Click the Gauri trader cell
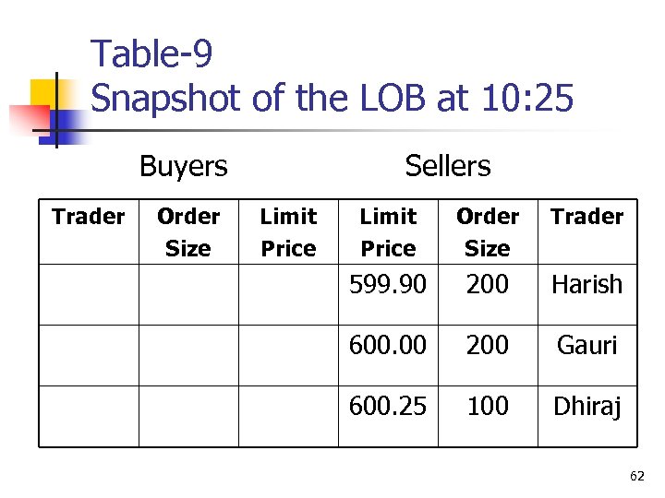Viewport: 665px width, 498px height. 587,345
